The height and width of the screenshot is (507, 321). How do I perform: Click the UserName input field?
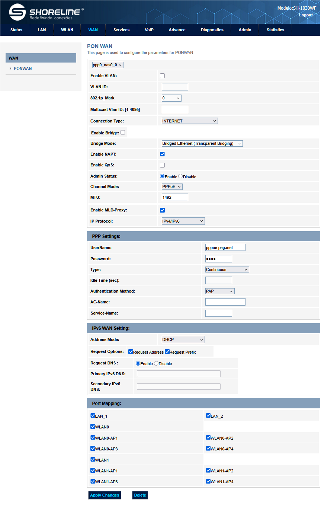[225, 248]
